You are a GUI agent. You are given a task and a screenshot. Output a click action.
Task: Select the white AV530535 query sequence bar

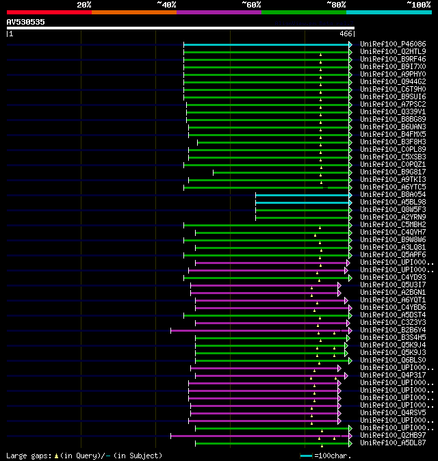coord(181,28)
